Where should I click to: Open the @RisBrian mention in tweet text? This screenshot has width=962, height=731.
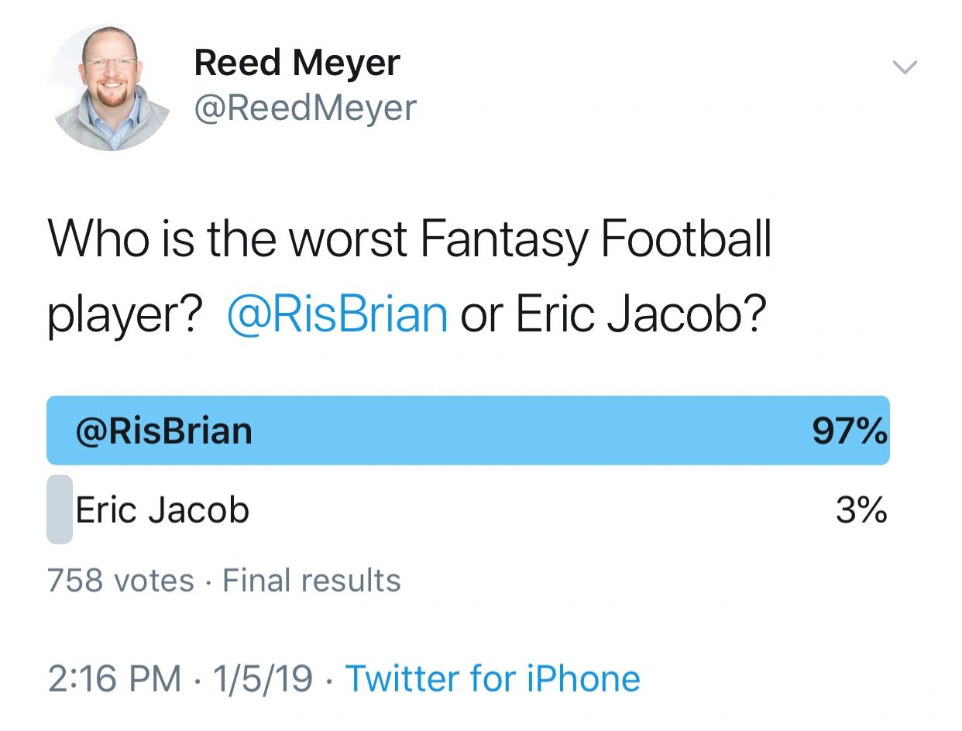coord(338,314)
